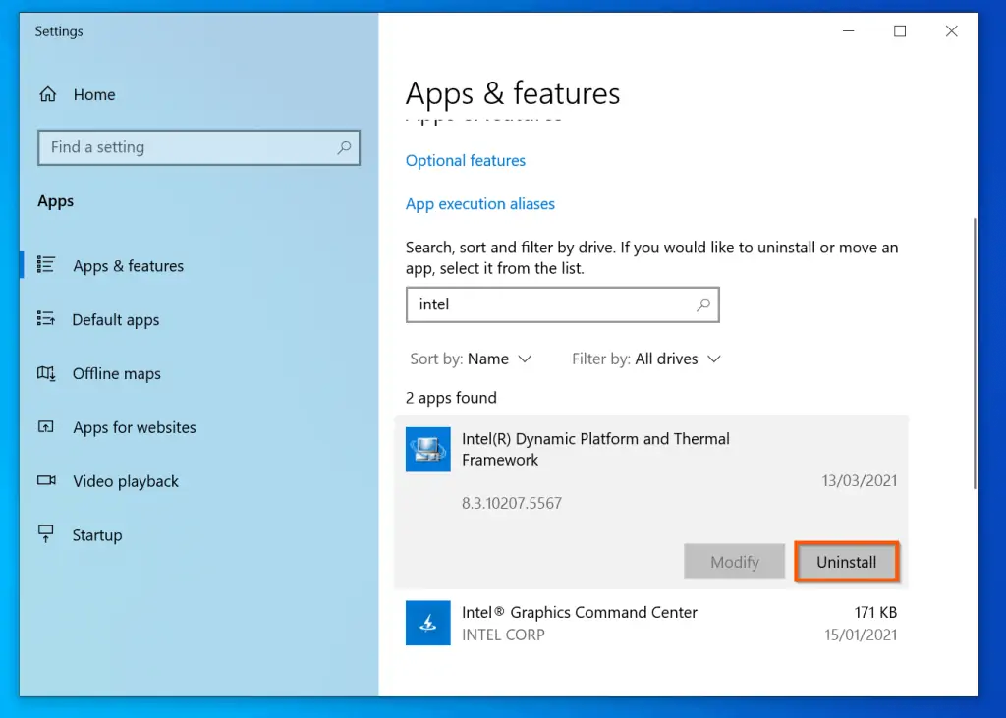
Task: Click the Default apps icon
Action: pos(46,319)
